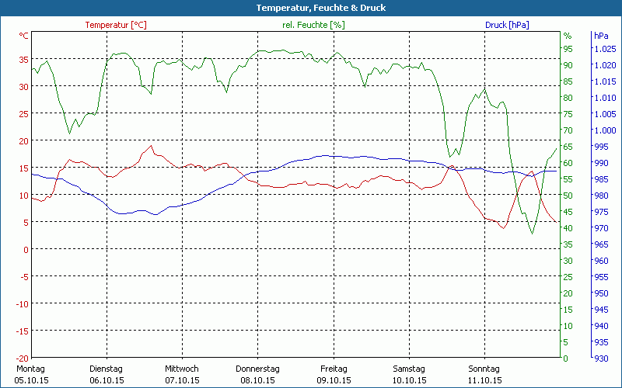
Task: Click the pressure axis value "1.000"
Action: click(x=605, y=130)
